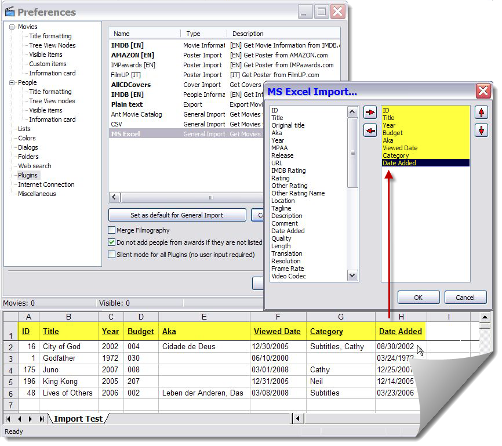Image resolution: width=502 pixels, height=446 pixels.
Task: Open Web search preferences
Action: (35, 166)
